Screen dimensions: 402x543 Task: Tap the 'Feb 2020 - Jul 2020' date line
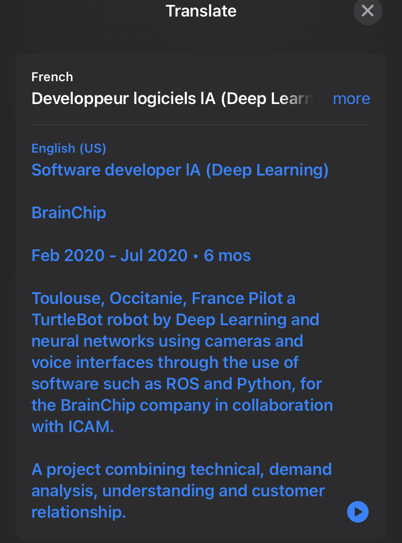[x=109, y=255]
